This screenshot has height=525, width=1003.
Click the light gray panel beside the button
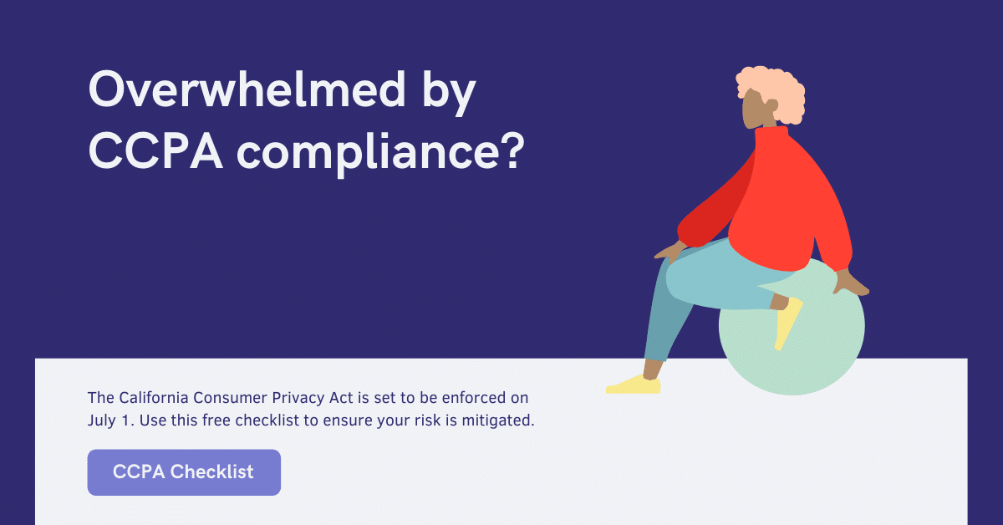[x=585, y=472]
